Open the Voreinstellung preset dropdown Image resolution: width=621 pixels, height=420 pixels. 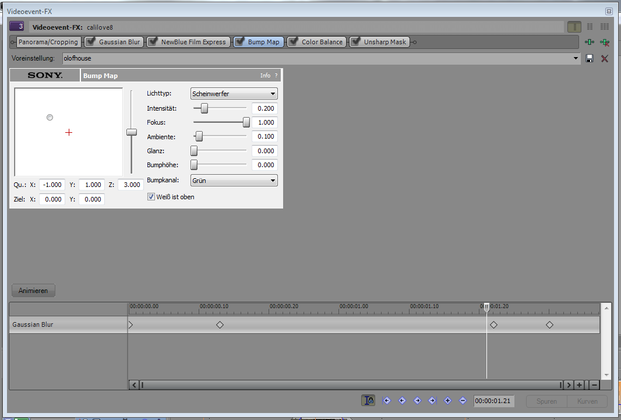click(576, 58)
